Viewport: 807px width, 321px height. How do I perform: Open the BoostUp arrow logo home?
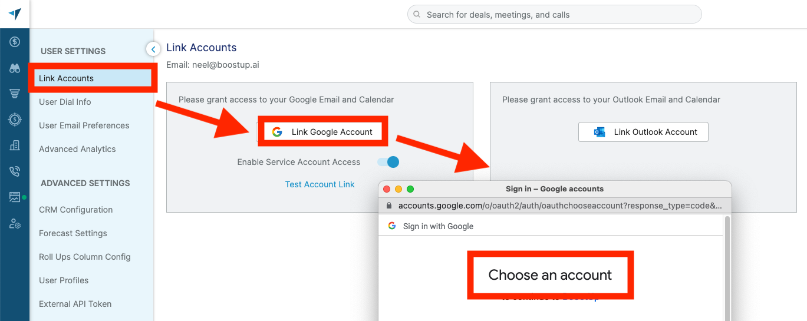click(15, 15)
